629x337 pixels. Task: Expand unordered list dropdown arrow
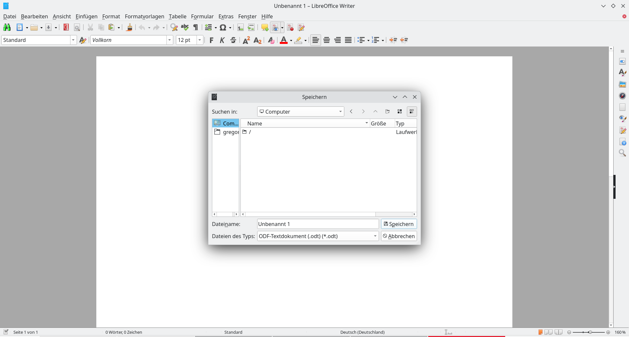pyautogui.click(x=368, y=41)
